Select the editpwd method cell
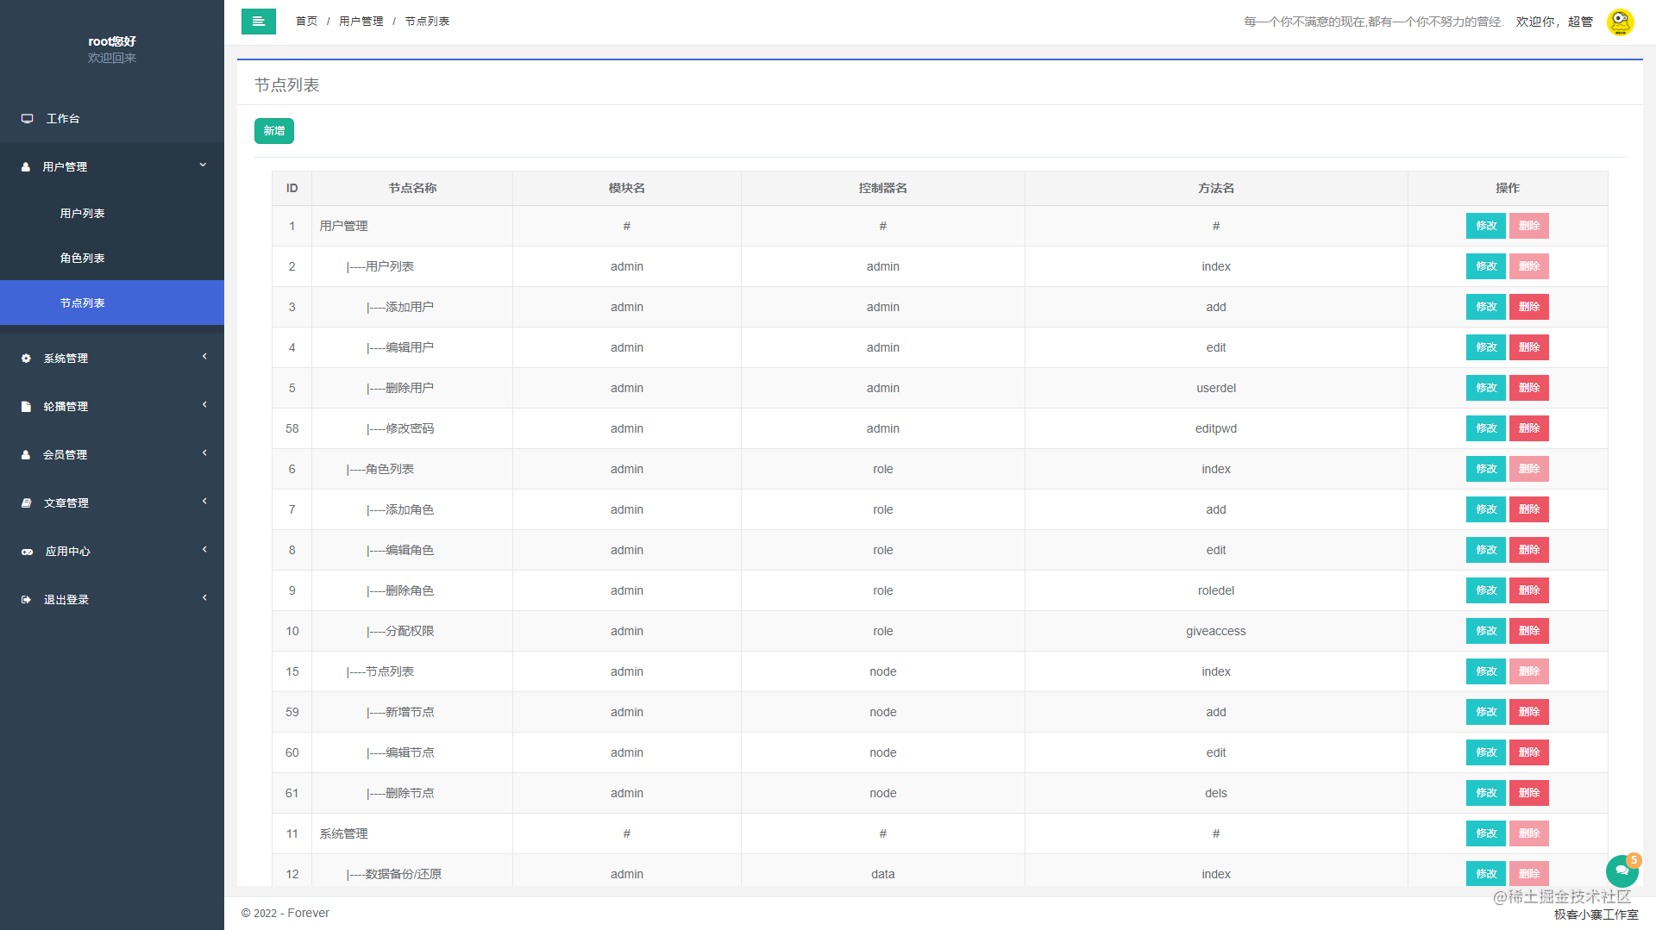Image resolution: width=1656 pixels, height=930 pixels. (1216, 428)
